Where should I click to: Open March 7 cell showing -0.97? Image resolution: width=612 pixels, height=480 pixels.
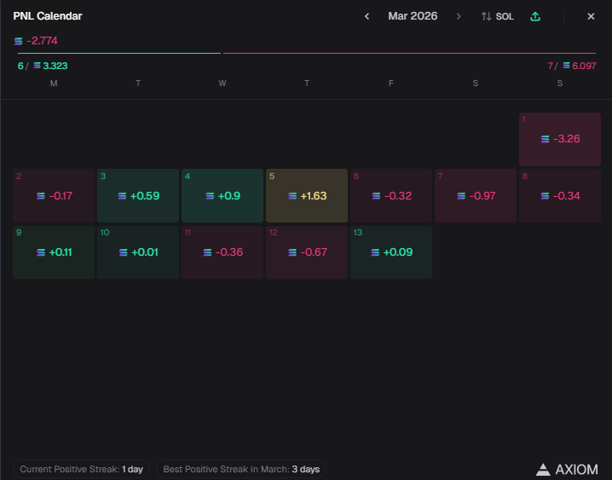click(476, 195)
